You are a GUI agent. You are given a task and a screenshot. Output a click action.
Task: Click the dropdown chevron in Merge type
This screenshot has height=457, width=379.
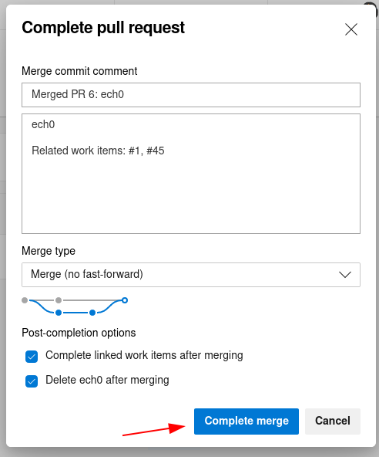pyautogui.click(x=345, y=275)
